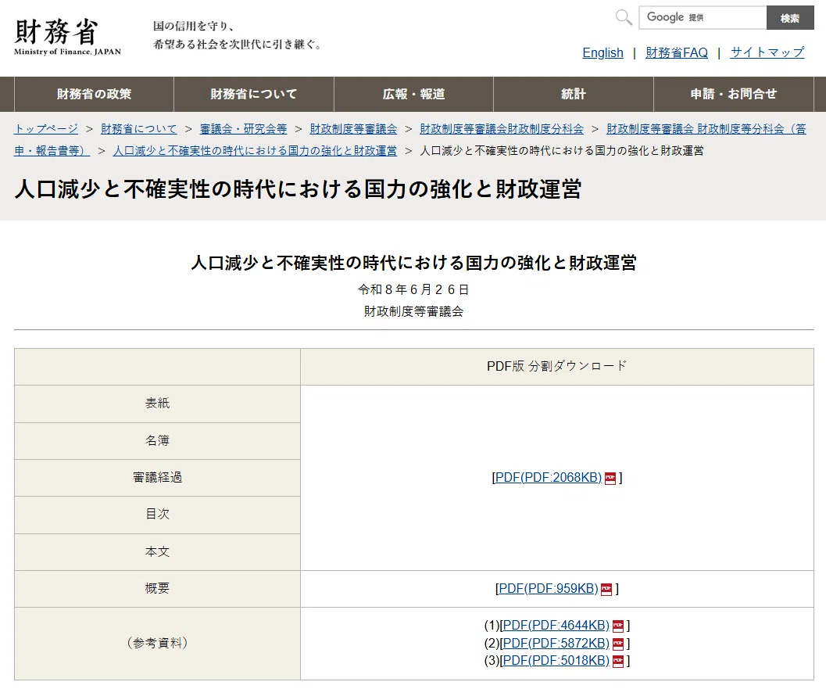Click the 財政制度等審議会 text under the date
Screen dimensions: 826x689
point(413,311)
